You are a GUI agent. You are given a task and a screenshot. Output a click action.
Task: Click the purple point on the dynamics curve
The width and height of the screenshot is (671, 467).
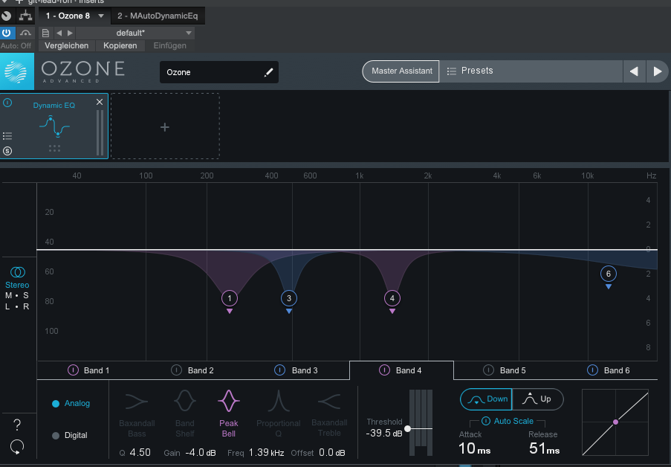point(615,422)
